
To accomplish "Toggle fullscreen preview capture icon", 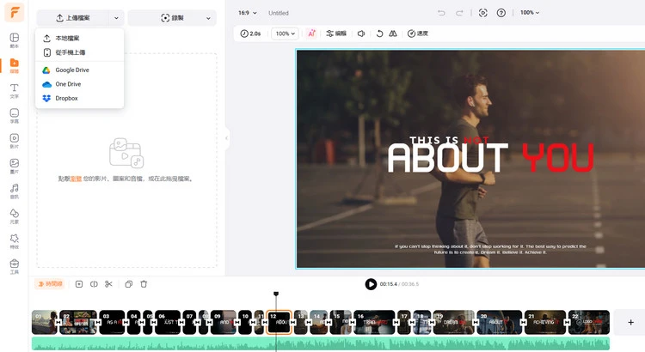I will click(x=482, y=13).
